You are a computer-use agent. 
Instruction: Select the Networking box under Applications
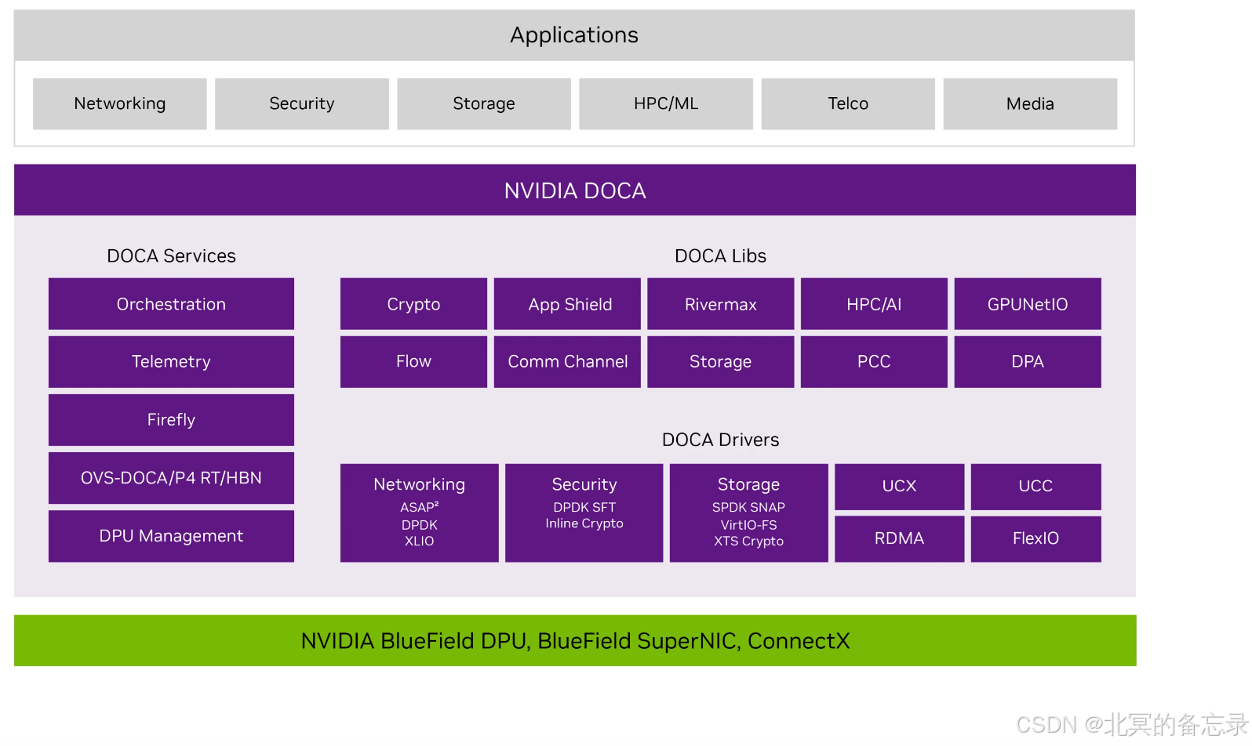point(120,103)
